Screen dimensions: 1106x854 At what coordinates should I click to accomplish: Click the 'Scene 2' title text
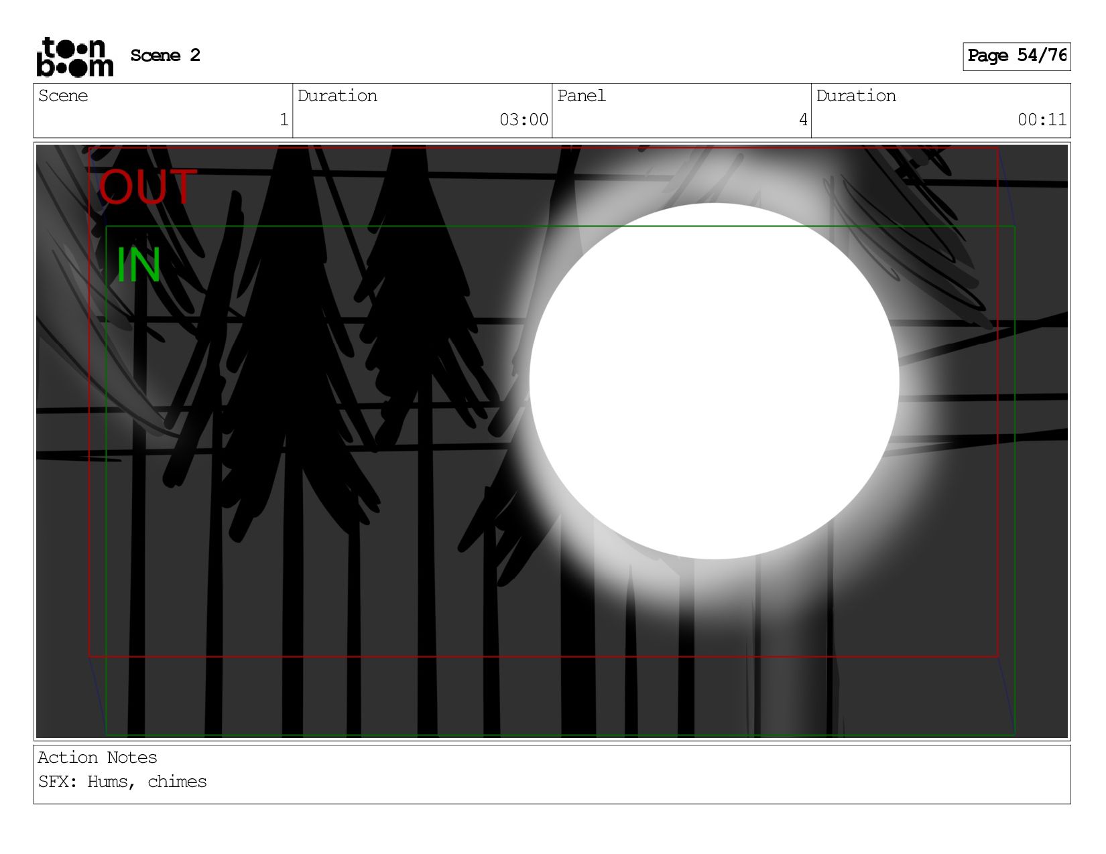tap(165, 56)
